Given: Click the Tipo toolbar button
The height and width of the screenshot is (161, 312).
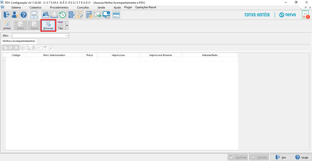Looking at the screenshot, I should pos(61,25).
